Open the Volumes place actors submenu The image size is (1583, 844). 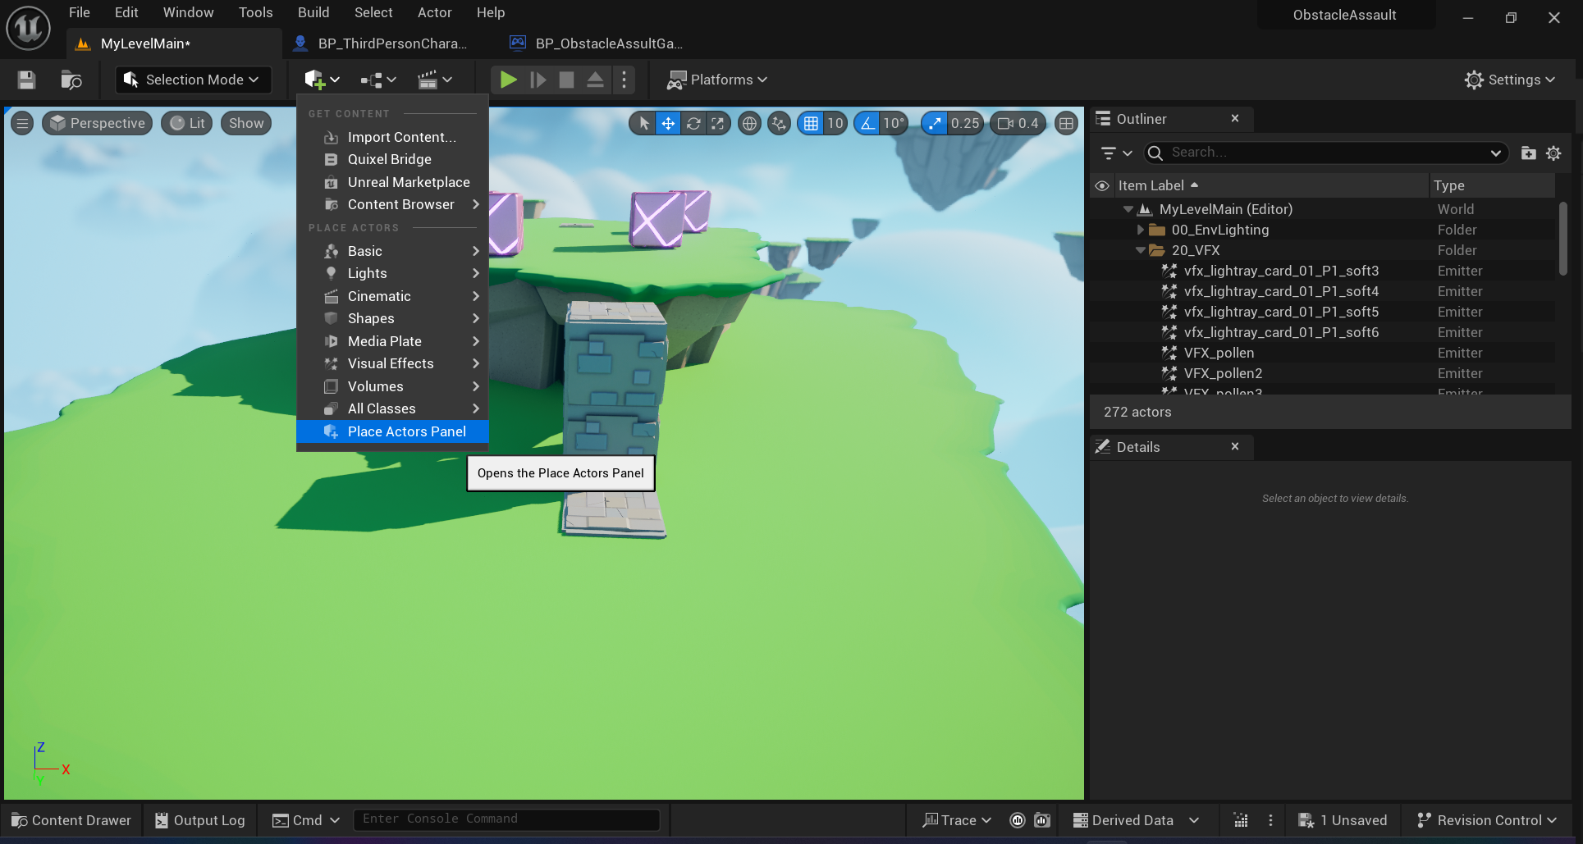tap(392, 386)
